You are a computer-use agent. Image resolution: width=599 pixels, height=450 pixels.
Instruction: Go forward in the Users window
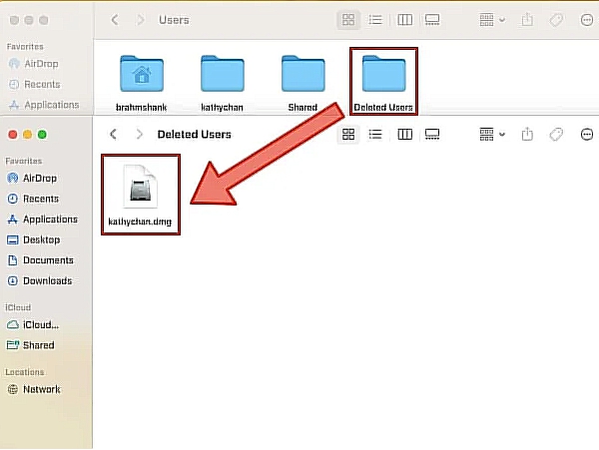coord(140,20)
